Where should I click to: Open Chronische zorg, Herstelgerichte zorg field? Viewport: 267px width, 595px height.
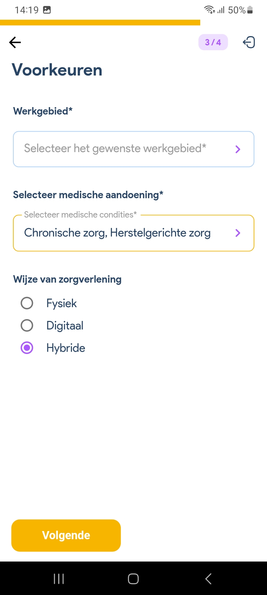click(x=117, y=233)
